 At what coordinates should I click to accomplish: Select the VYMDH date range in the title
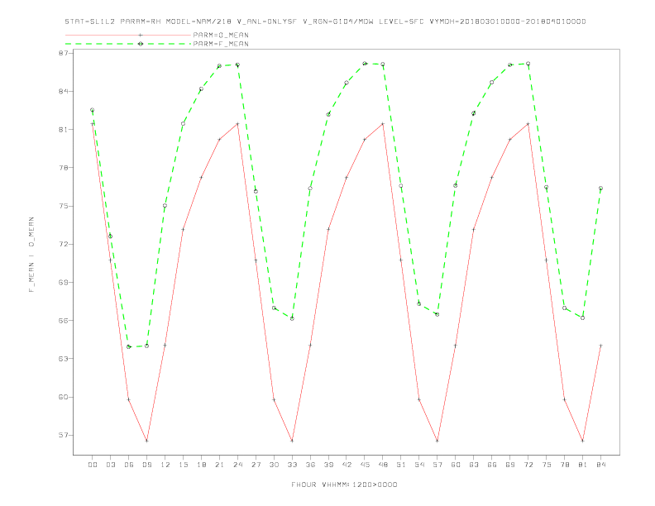point(508,21)
